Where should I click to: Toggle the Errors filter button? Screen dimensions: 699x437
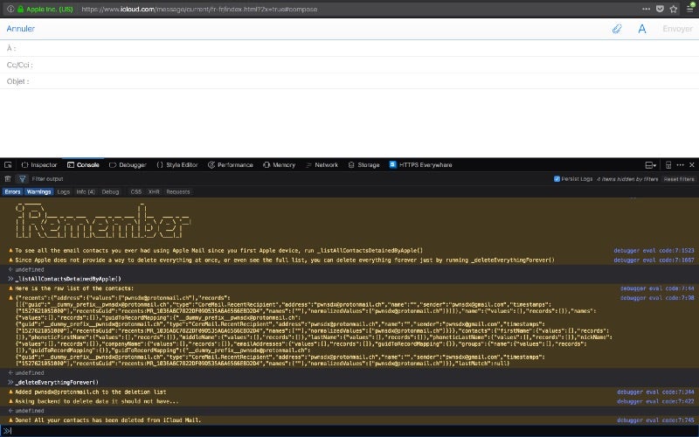(12, 191)
